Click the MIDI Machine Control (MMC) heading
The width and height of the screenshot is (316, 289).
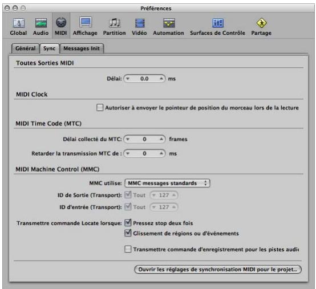(58, 169)
